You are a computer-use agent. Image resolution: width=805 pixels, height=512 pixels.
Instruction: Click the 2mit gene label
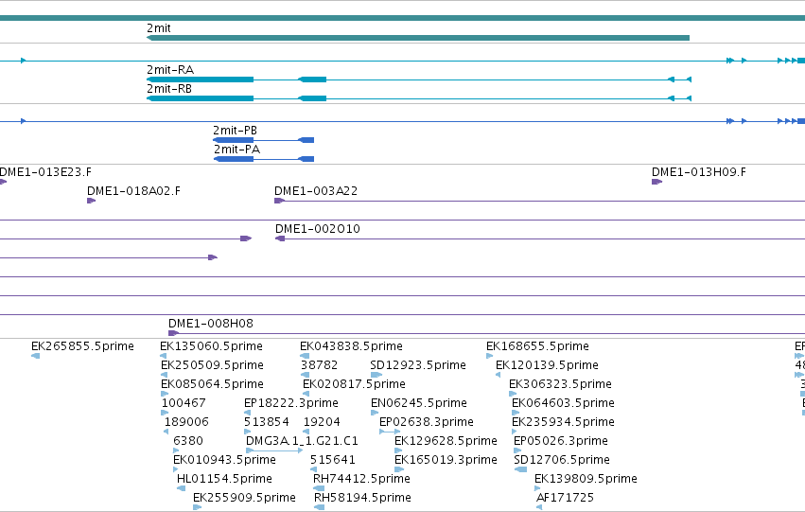tap(159, 28)
